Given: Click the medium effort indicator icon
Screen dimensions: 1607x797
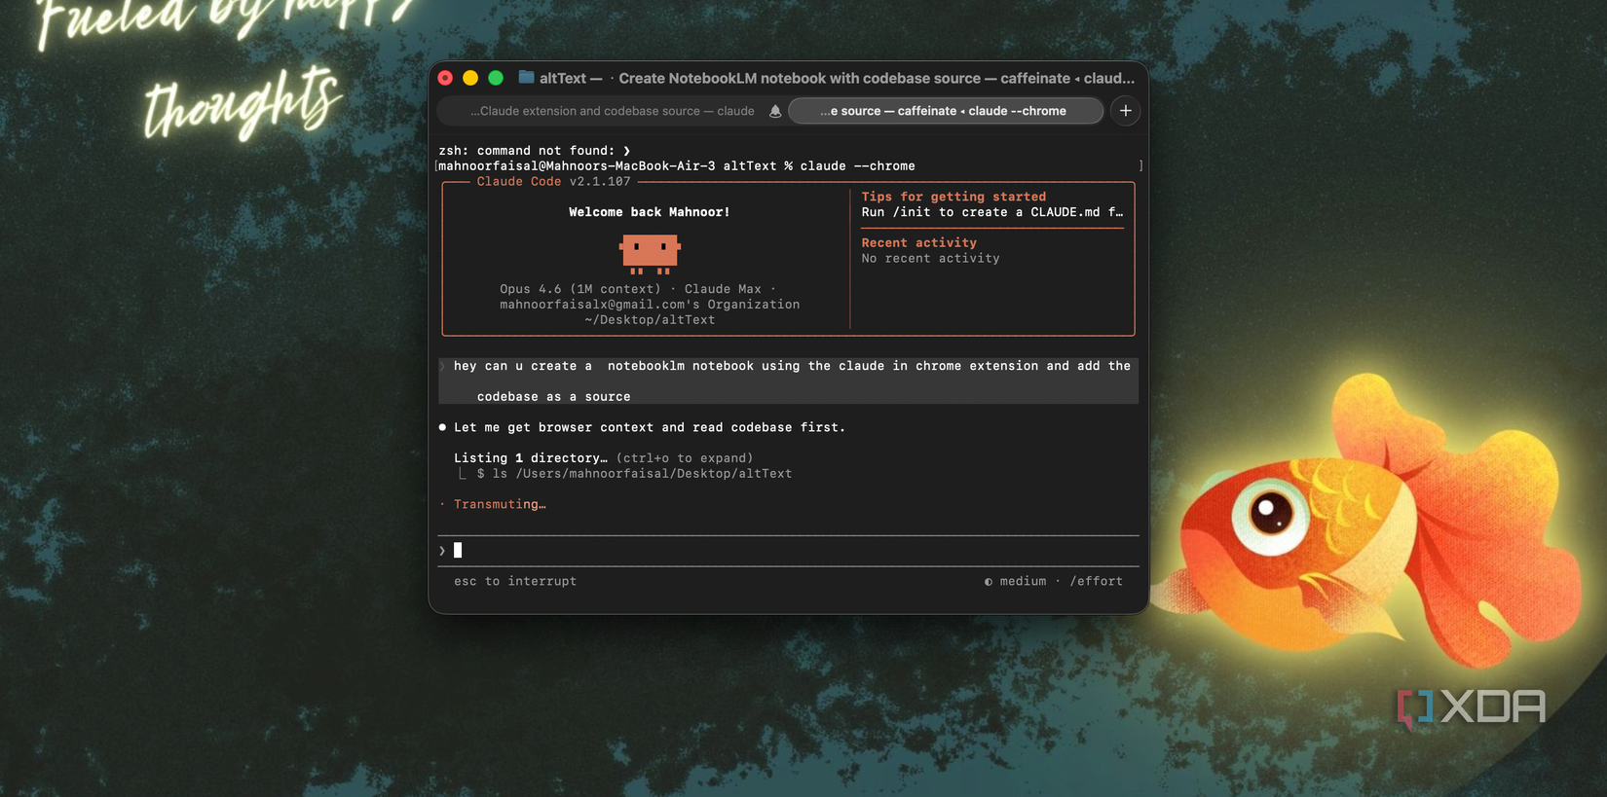Looking at the screenshot, I should [x=989, y=582].
